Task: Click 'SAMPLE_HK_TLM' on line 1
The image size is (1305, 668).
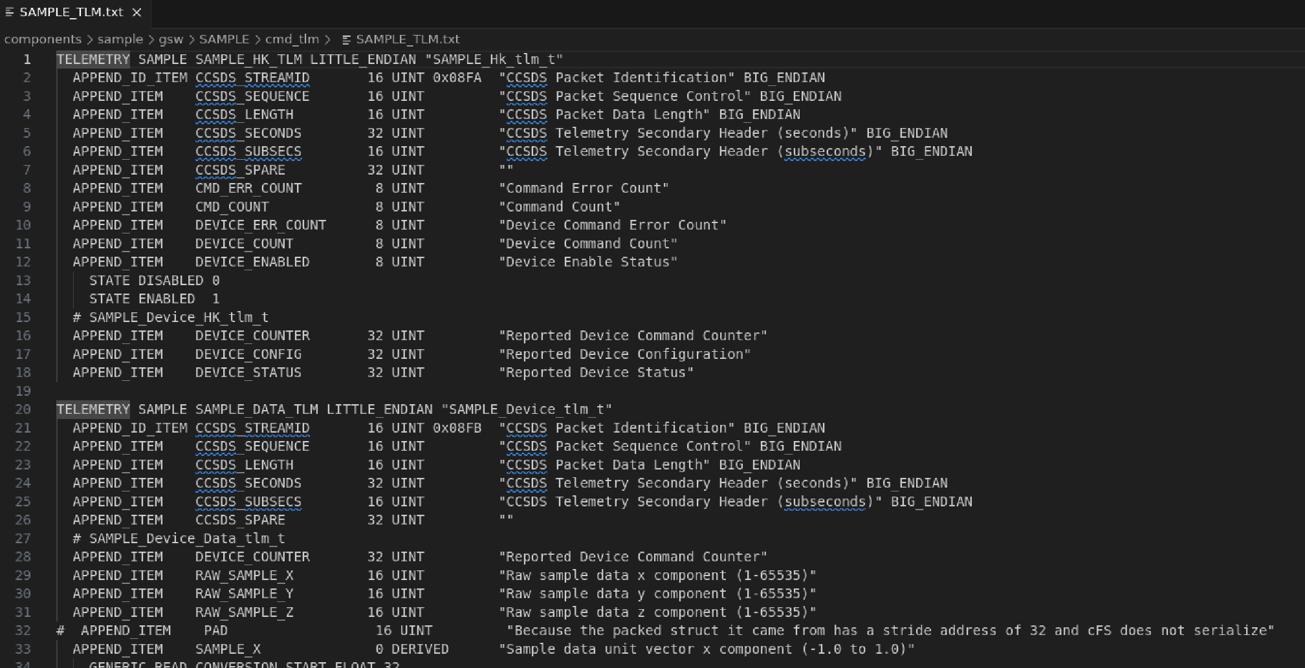Action: click(x=248, y=59)
